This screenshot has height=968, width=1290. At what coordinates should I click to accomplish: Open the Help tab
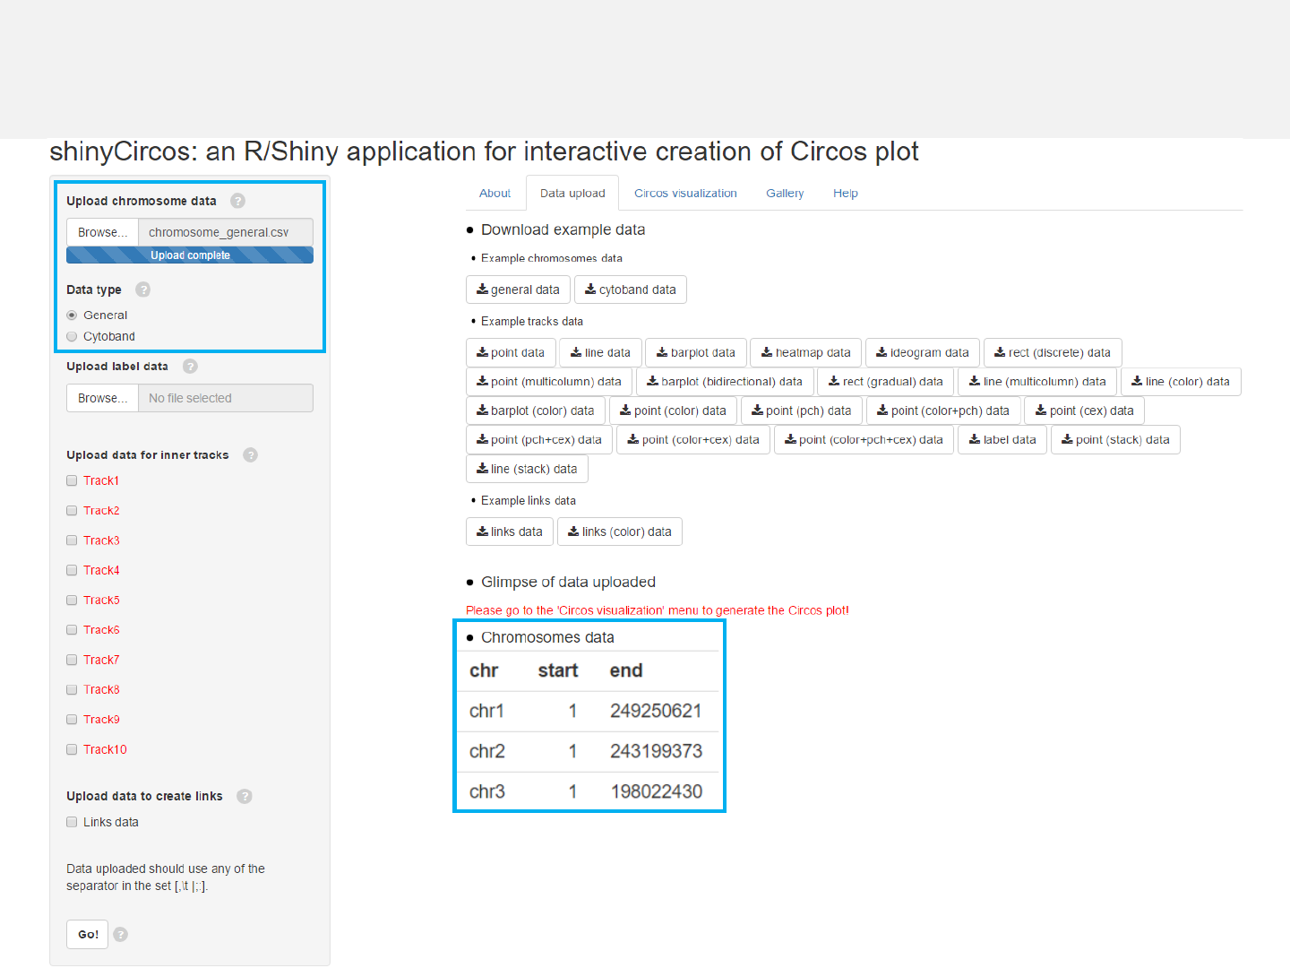[x=846, y=193]
